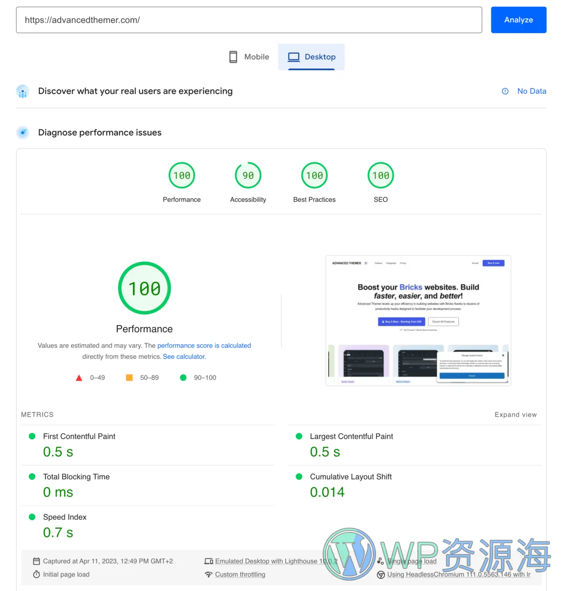Click the 0.7 s Speed Index value
Image resolution: width=561 pixels, height=591 pixels.
click(58, 532)
